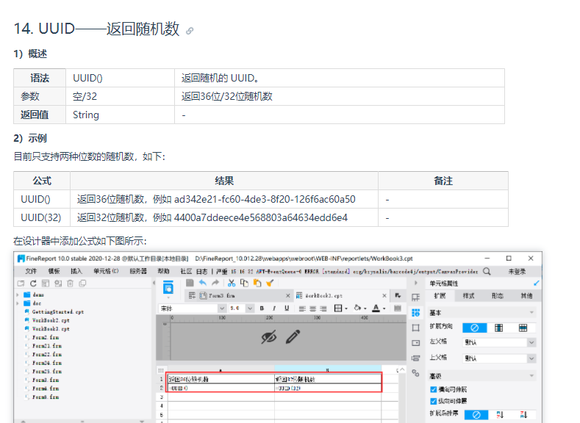The height and width of the screenshot is (423, 580).
Task: Expand the doc folder in file tree
Action: 18,303
